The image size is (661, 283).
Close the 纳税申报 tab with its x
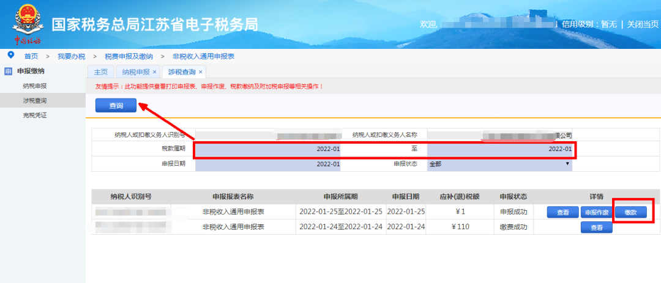(x=155, y=72)
